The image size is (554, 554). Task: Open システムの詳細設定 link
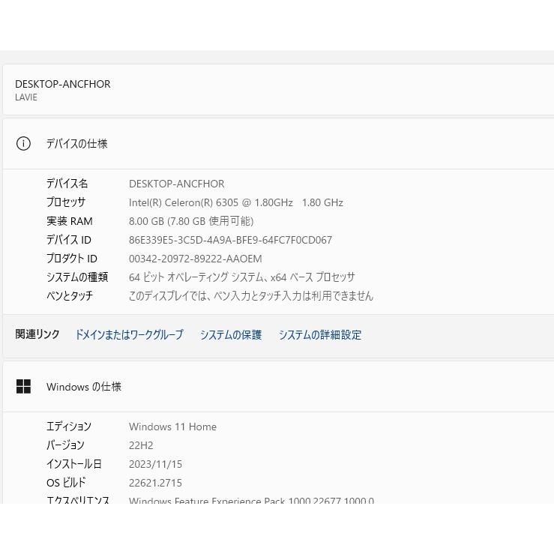(x=320, y=334)
